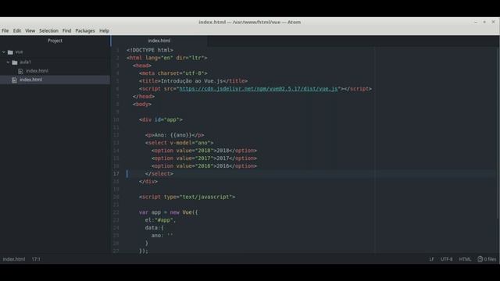
Task: Click the data:{ line
Action: pyautogui.click(x=155, y=228)
